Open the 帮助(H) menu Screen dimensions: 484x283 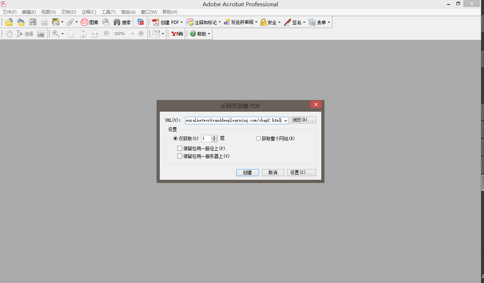170,12
